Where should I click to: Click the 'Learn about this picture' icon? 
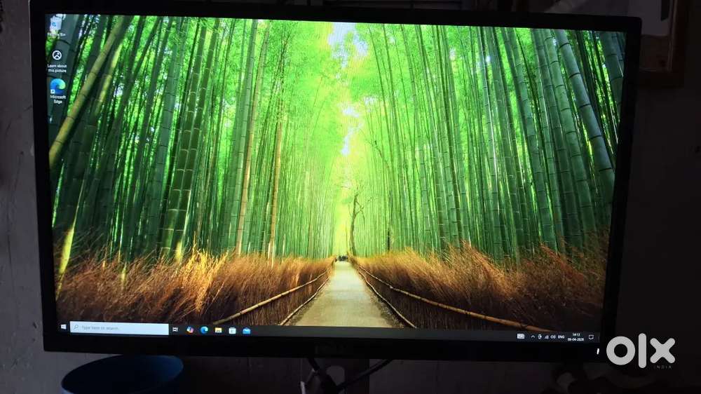[x=57, y=59]
